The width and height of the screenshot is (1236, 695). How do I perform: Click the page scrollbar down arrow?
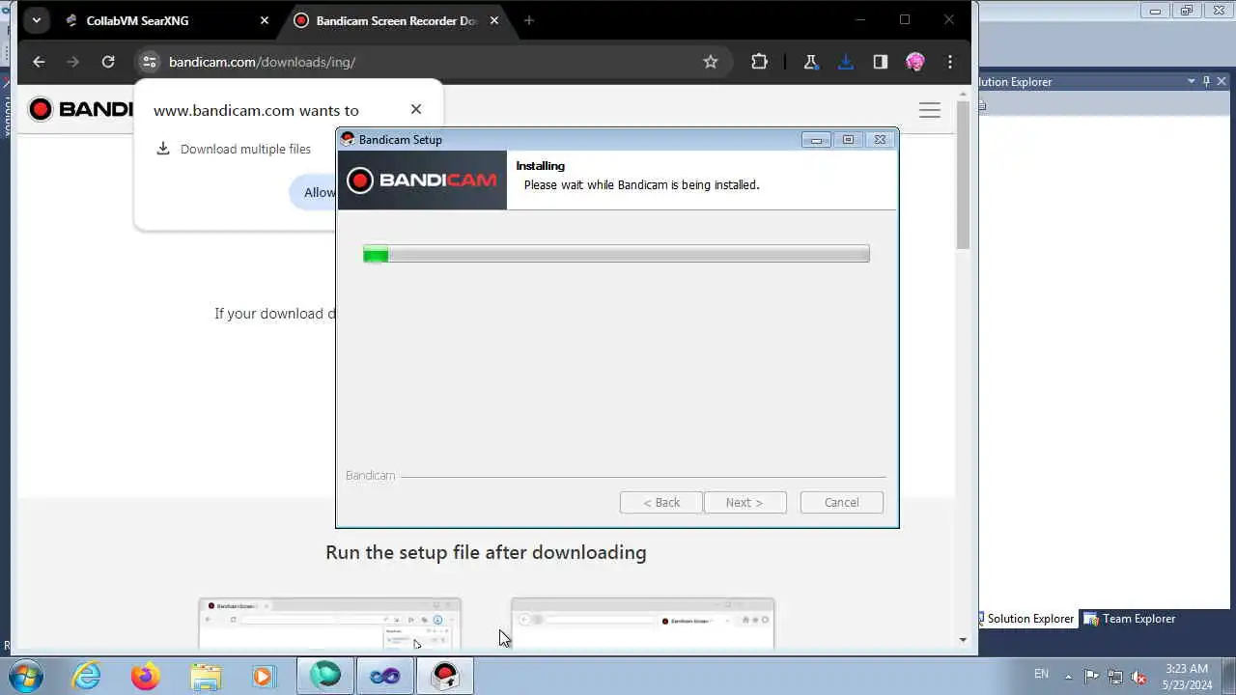click(963, 639)
